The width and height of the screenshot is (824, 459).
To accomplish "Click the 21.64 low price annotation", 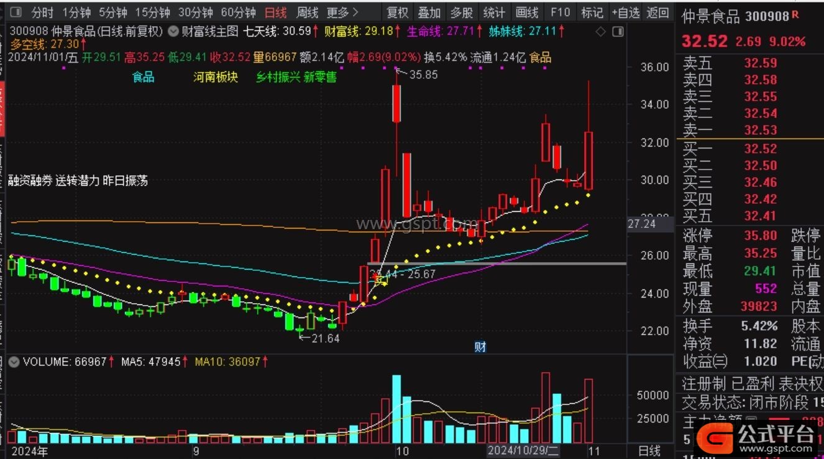I will click(x=325, y=338).
